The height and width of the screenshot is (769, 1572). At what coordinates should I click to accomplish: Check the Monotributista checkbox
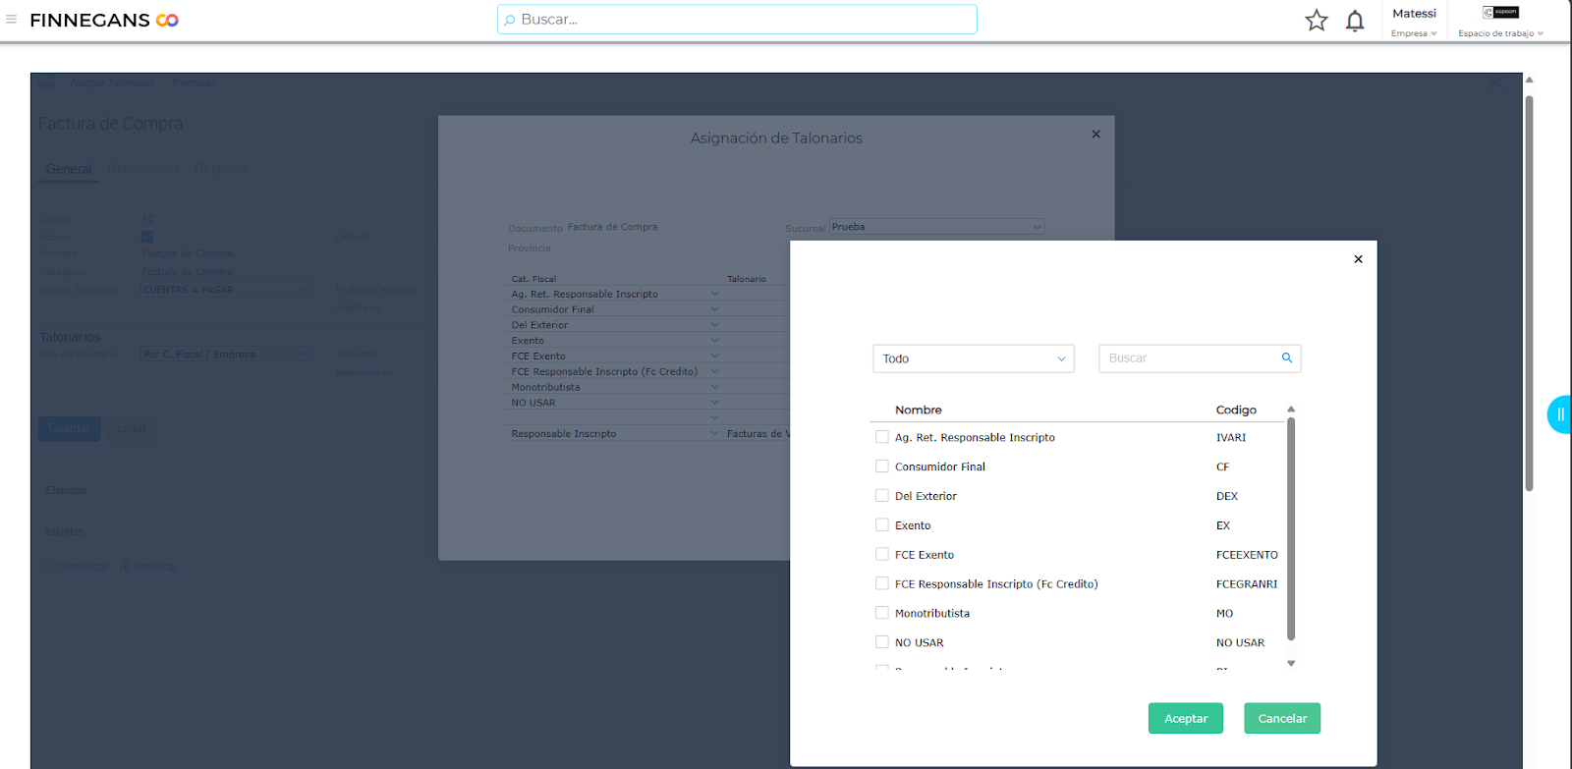pyautogui.click(x=882, y=613)
